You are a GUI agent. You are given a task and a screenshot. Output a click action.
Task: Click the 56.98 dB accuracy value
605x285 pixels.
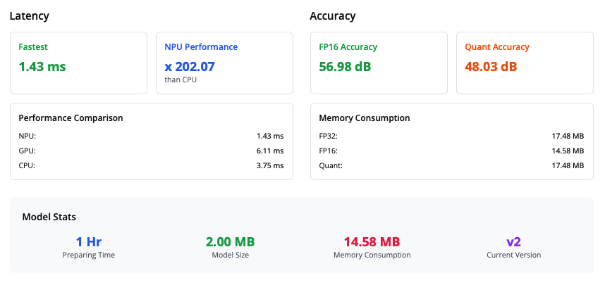click(345, 67)
